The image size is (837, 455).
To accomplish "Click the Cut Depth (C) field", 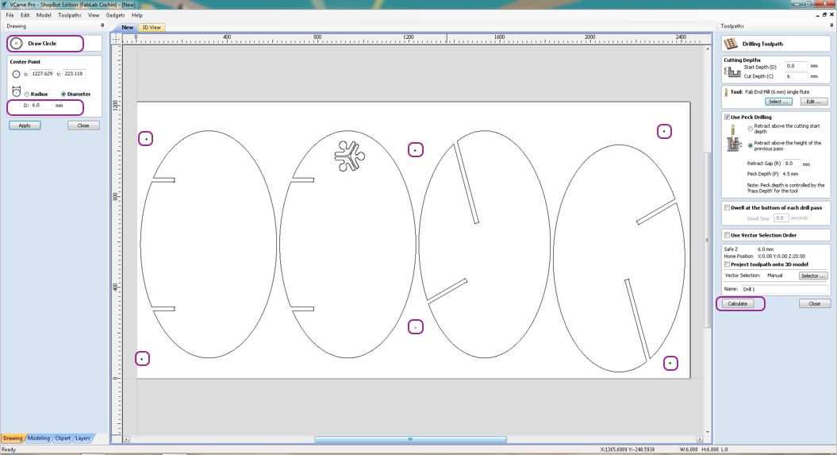I will (796, 76).
